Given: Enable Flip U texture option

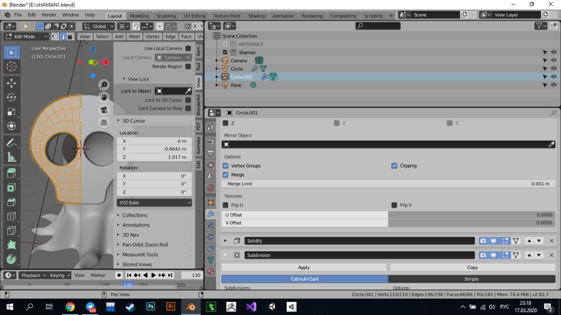Looking at the screenshot, I should pos(225,205).
